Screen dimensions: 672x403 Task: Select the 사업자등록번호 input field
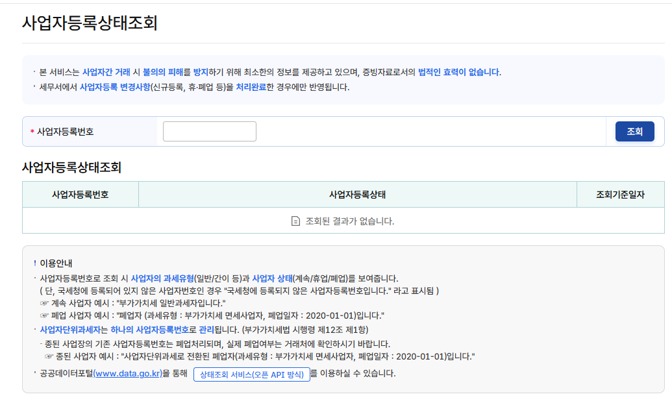pos(209,131)
